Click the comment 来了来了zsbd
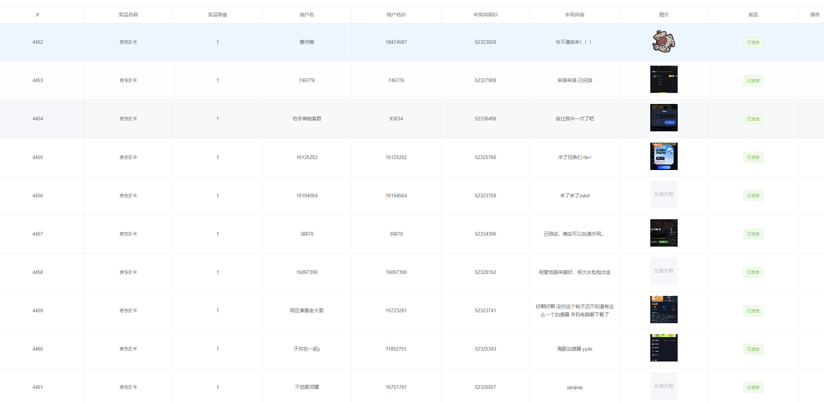The height and width of the screenshot is (402, 824). 575,196
